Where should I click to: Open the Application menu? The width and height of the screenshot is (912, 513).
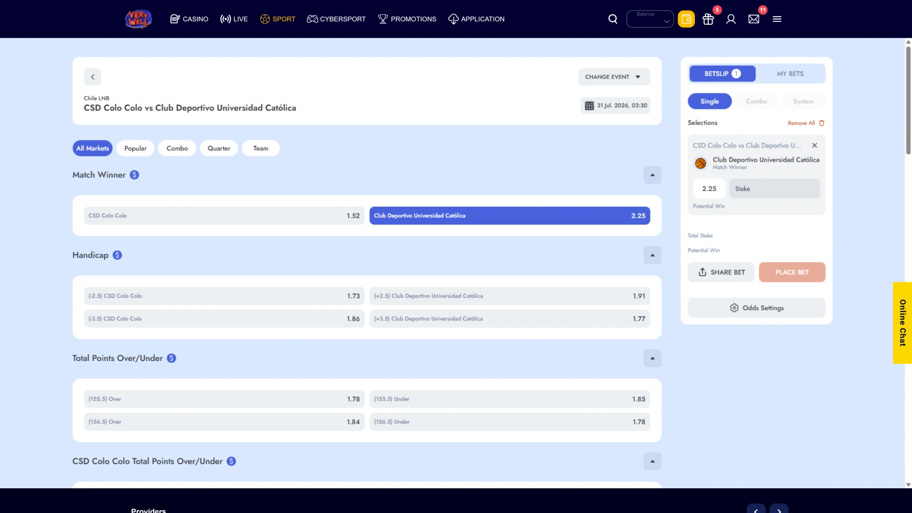point(476,19)
